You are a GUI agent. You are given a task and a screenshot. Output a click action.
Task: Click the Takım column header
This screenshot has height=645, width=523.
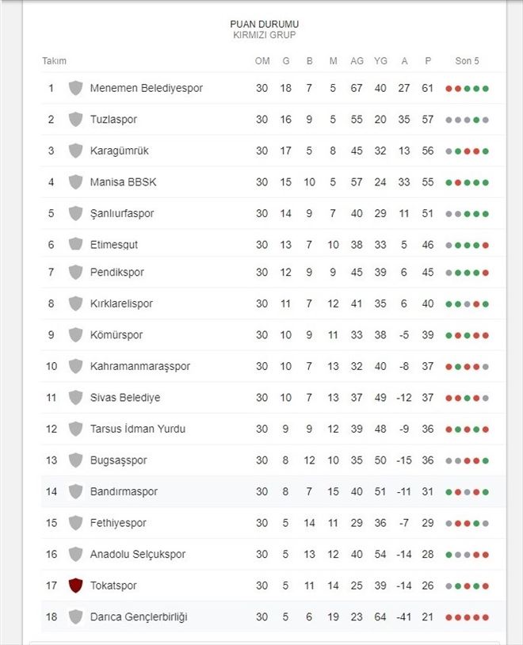pyautogui.click(x=54, y=61)
